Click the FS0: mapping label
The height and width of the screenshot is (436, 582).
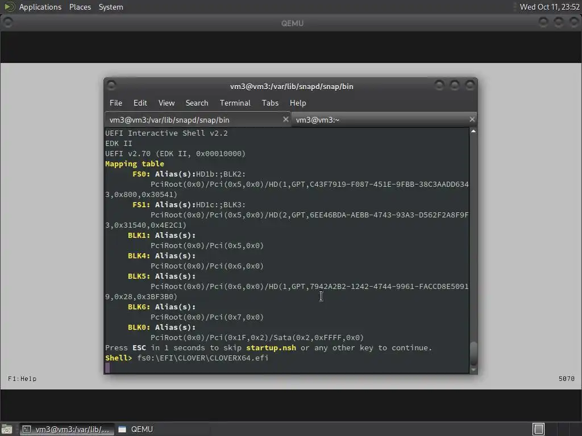coord(141,174)
